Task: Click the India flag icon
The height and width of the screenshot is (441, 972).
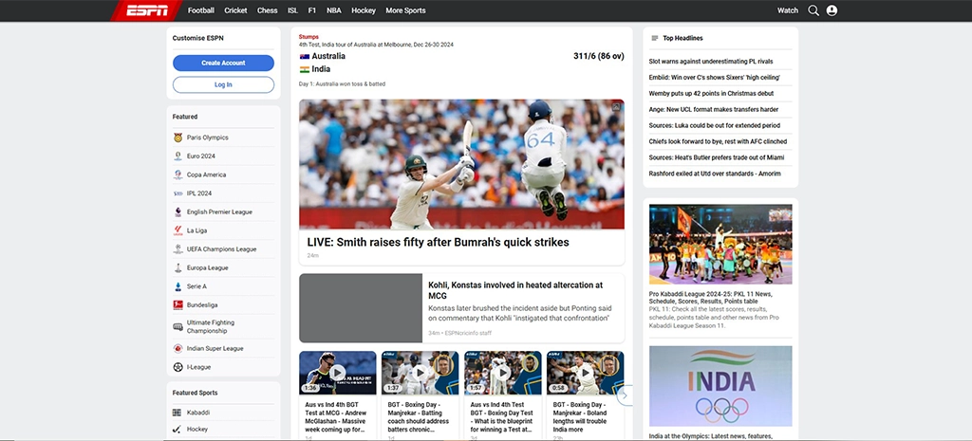Action: (x=305, y=69)
